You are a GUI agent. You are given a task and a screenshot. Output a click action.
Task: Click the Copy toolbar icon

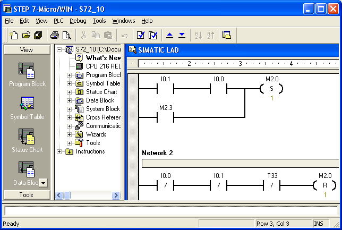96,35
